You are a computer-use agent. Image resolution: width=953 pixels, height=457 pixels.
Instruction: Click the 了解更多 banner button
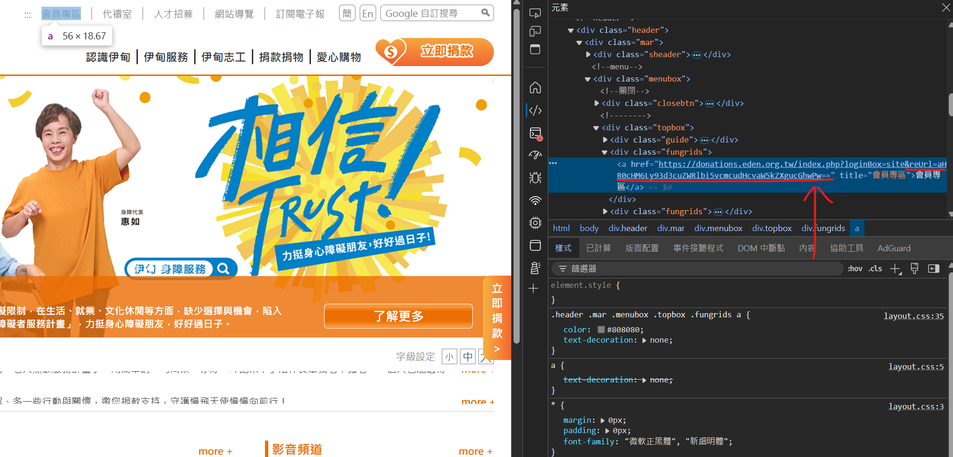[x=398, y=316]
